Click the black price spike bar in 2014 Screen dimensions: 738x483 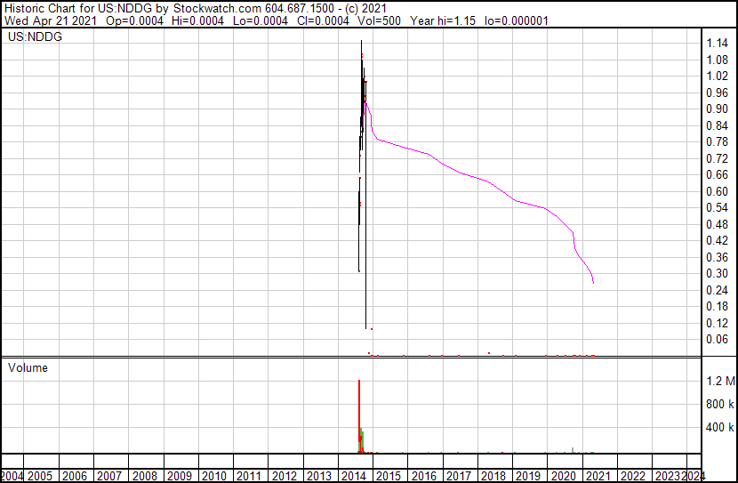pyautogui.click(x=365, y=207)
